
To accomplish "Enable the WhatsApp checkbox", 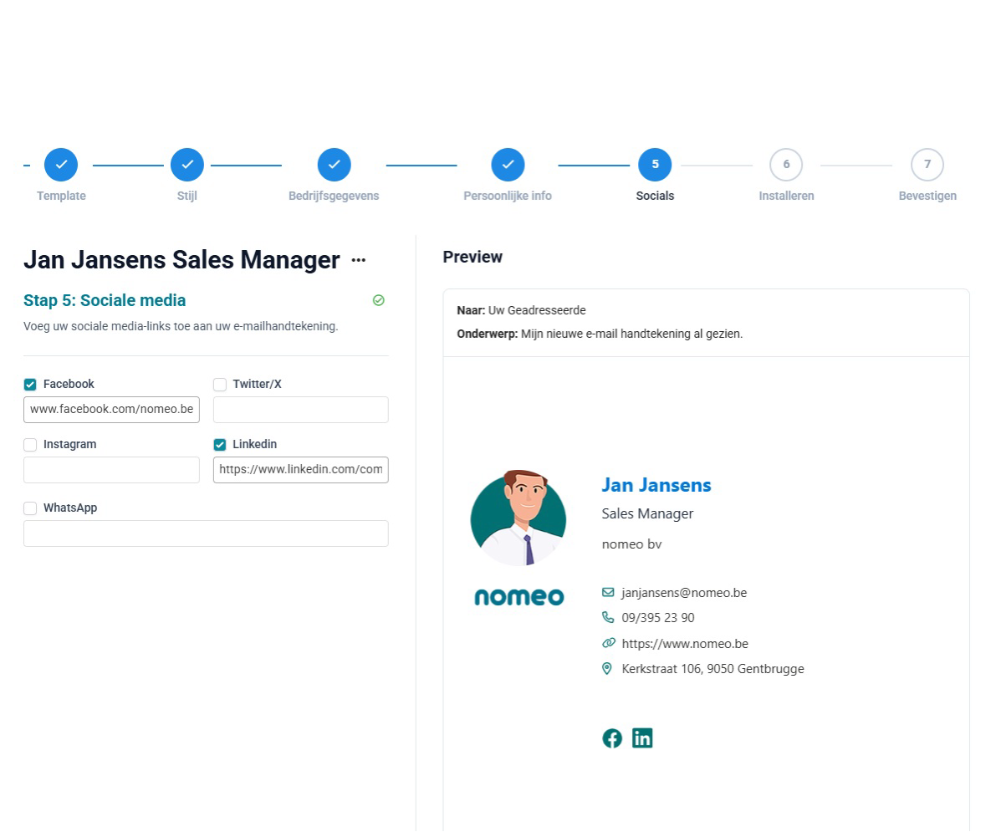I will click(30, 508).
